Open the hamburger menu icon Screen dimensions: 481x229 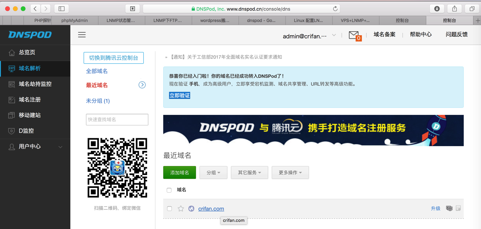pos(82,35)
